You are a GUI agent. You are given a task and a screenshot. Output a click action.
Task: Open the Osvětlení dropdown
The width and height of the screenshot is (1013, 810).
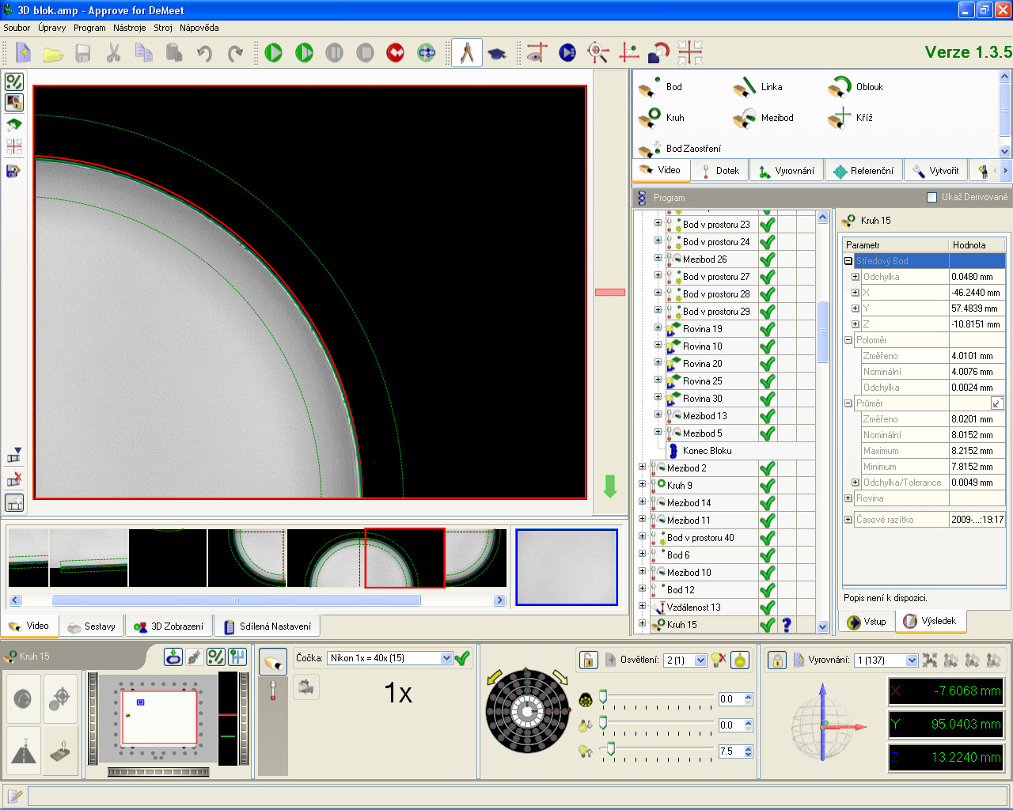pyautogui.click(x=700, y=660)
